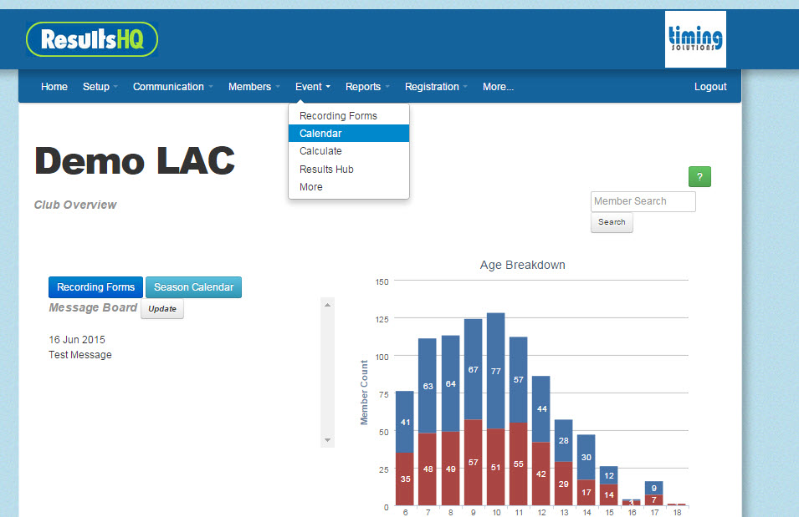Expand the Communication dropdown menu

[x=172, y=86]
